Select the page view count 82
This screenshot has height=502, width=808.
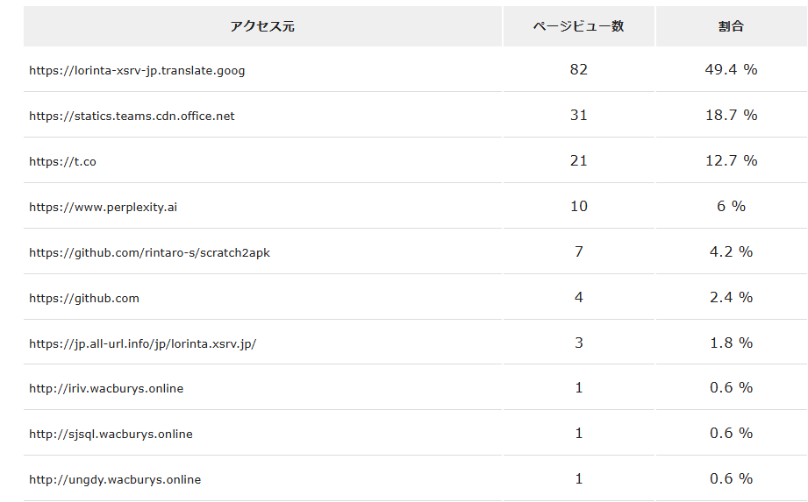pos(578,69)
